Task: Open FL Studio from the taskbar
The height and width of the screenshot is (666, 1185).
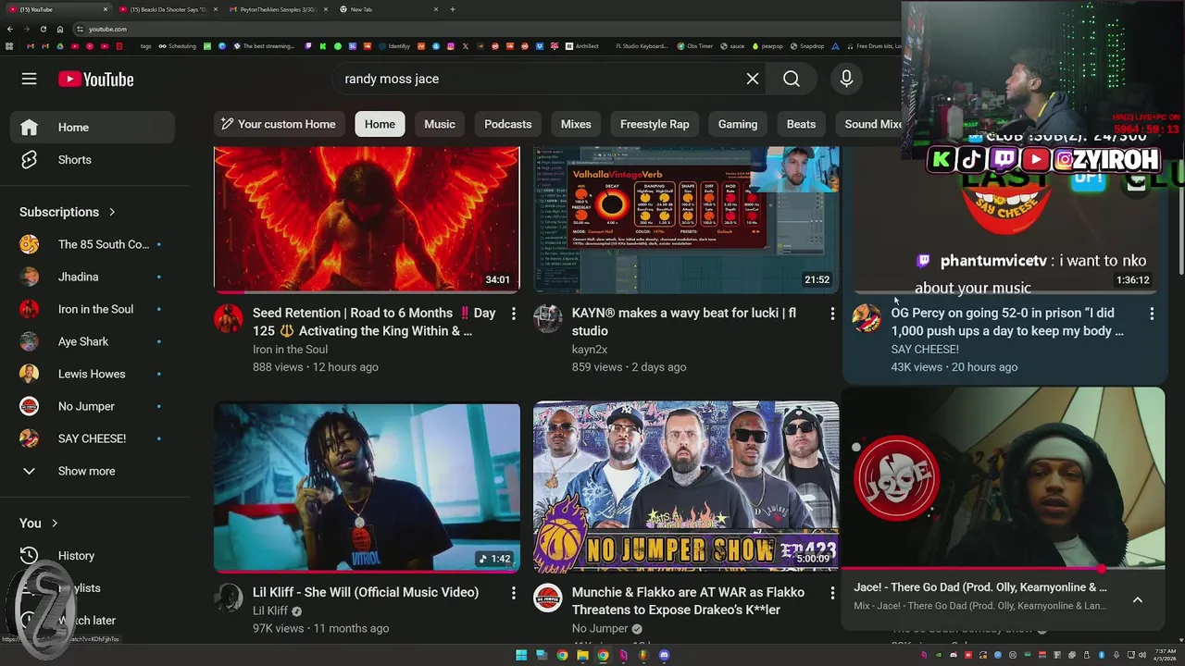Action: [643, 655]
